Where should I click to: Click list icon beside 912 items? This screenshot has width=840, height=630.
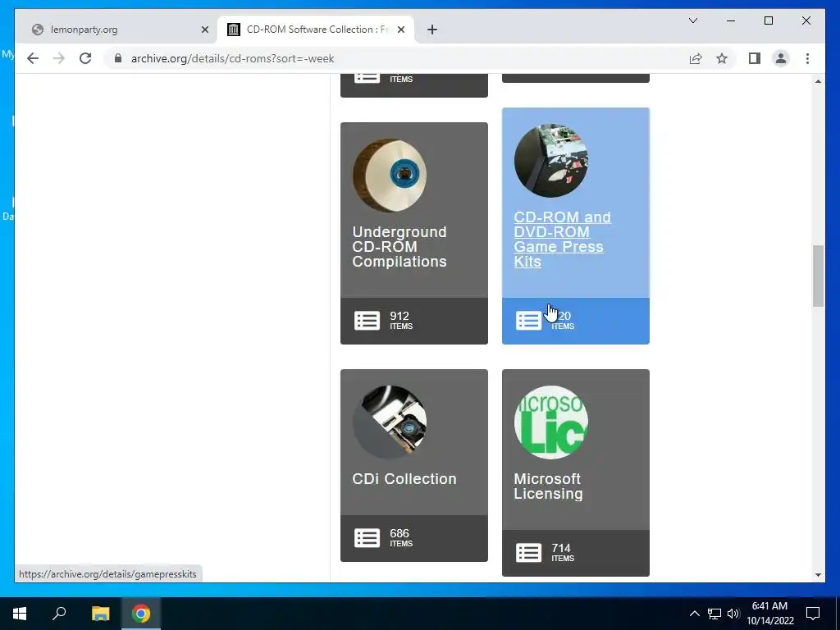coord(367,321)
